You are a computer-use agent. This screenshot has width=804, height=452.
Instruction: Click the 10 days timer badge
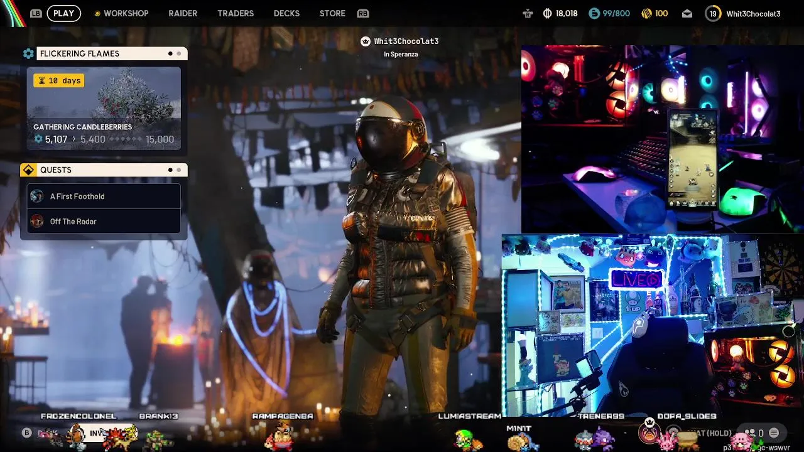tap(58, 80)
